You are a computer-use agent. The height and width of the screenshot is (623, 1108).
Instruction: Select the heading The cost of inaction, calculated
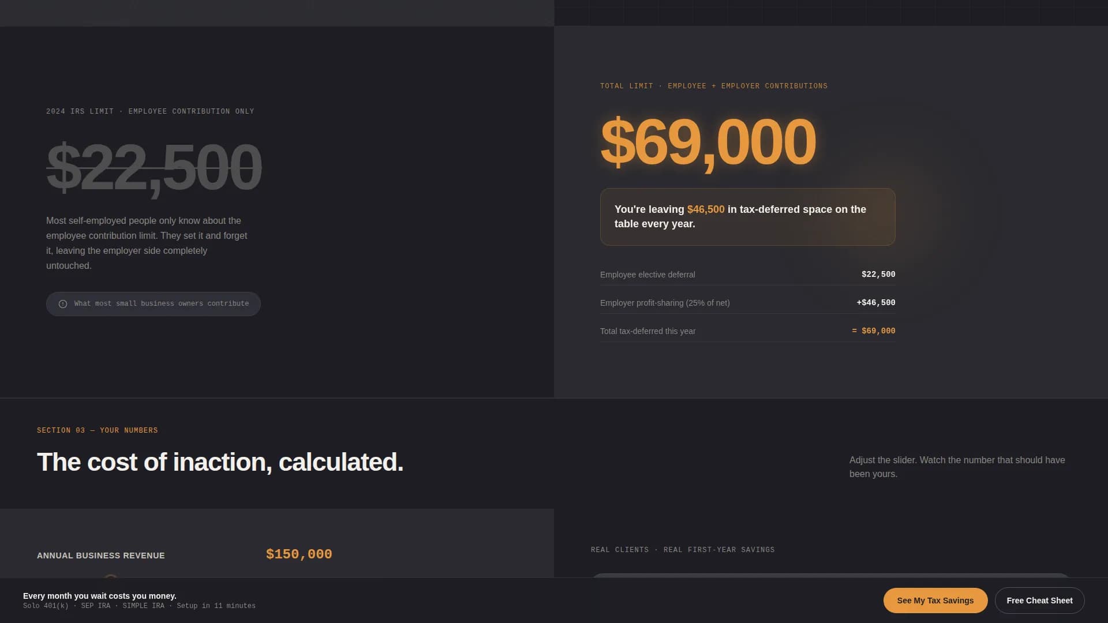tap(220, 461)
